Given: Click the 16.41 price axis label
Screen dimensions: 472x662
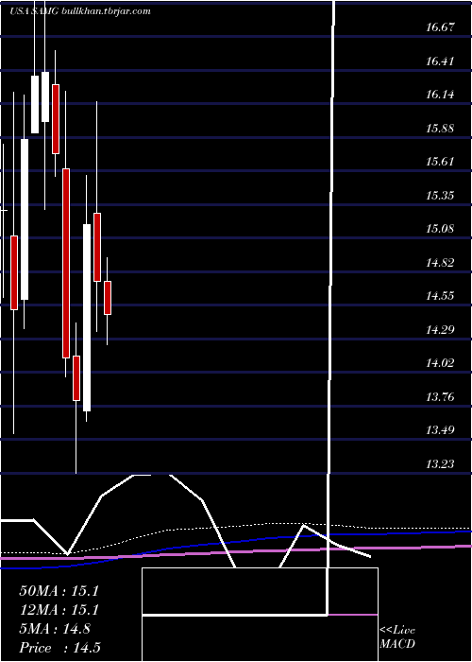Looking at the screenshot, I should 440,61.
